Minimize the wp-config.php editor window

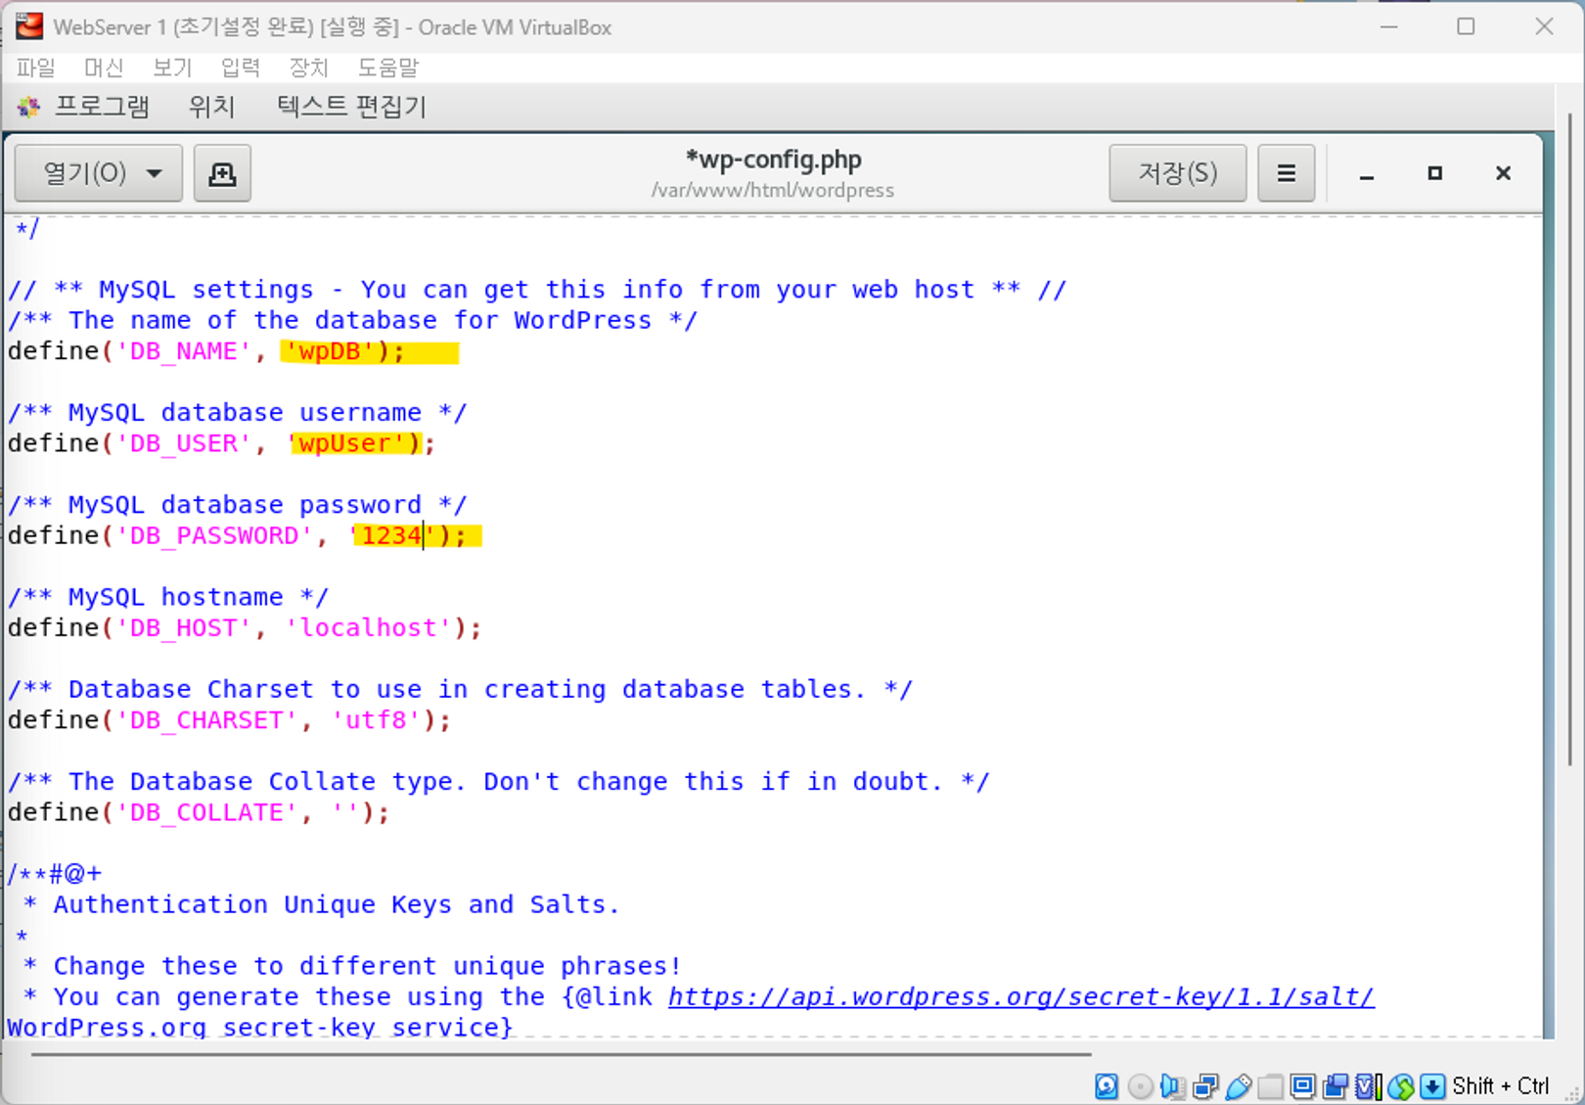tap(1367, 174)
